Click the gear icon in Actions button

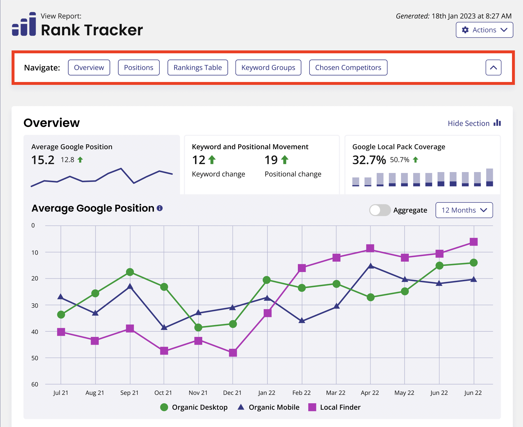pyautogui.click(x=465, y=30)
